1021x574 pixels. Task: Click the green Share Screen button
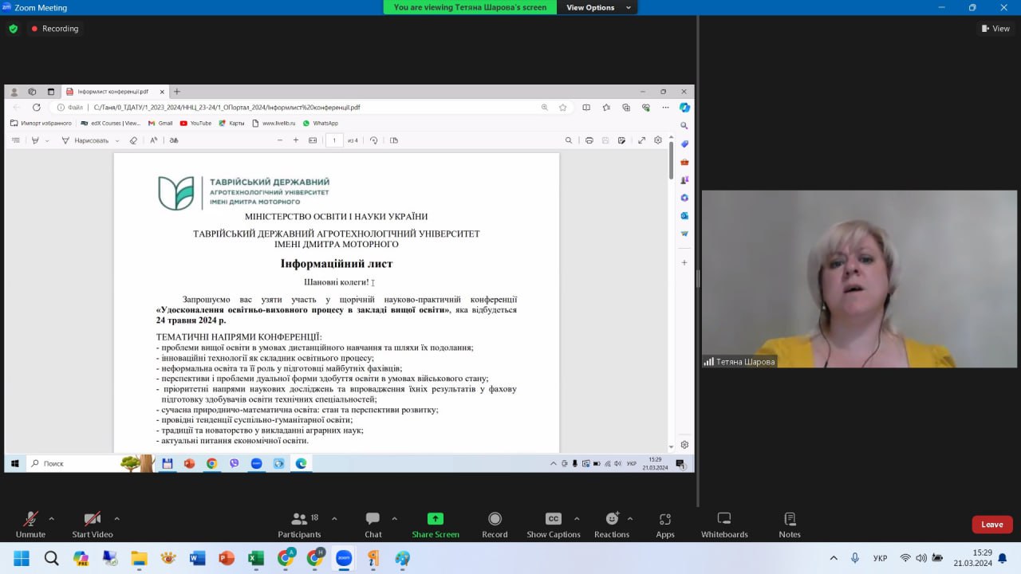click(436, 525)
